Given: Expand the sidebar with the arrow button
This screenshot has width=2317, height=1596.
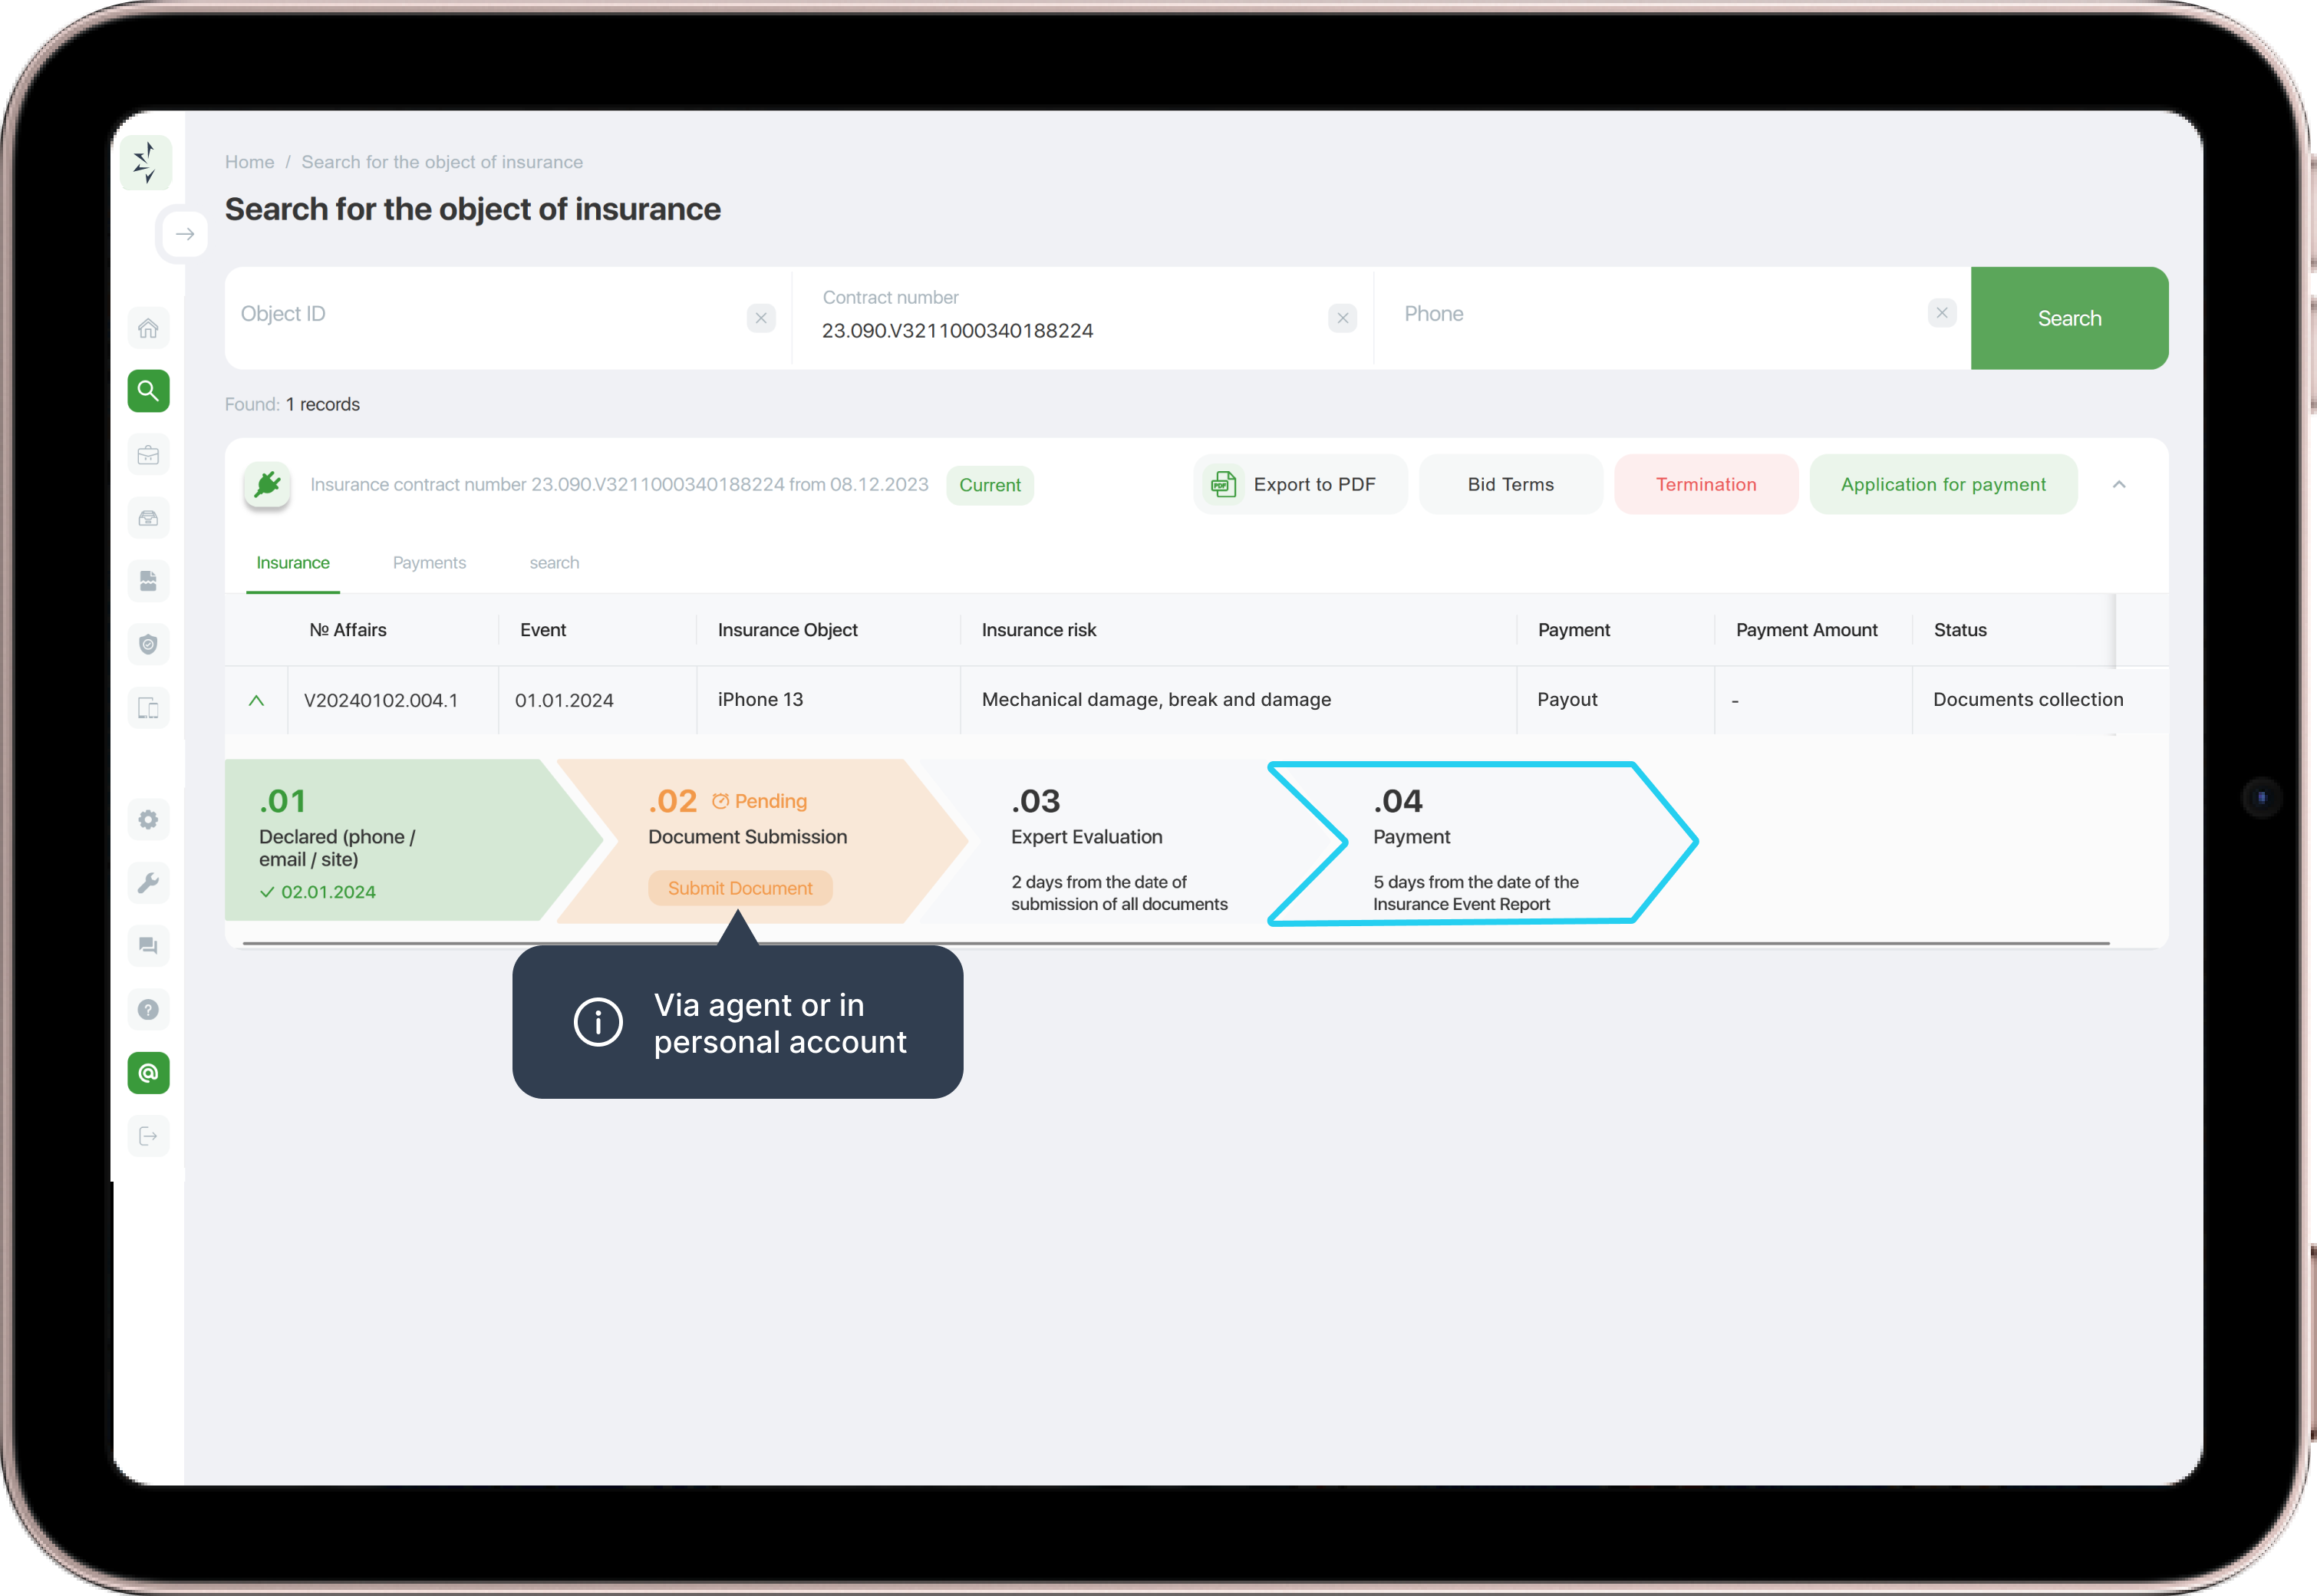Looking at the screenshot, I should [185, 234].
